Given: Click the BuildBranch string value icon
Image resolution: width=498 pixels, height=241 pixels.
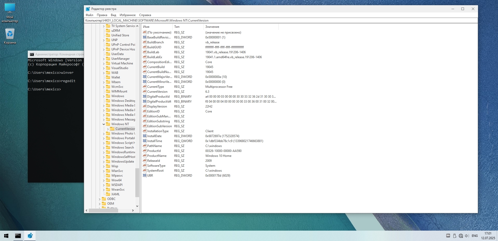Looking at the screenshot, I should tap(145, 42).
